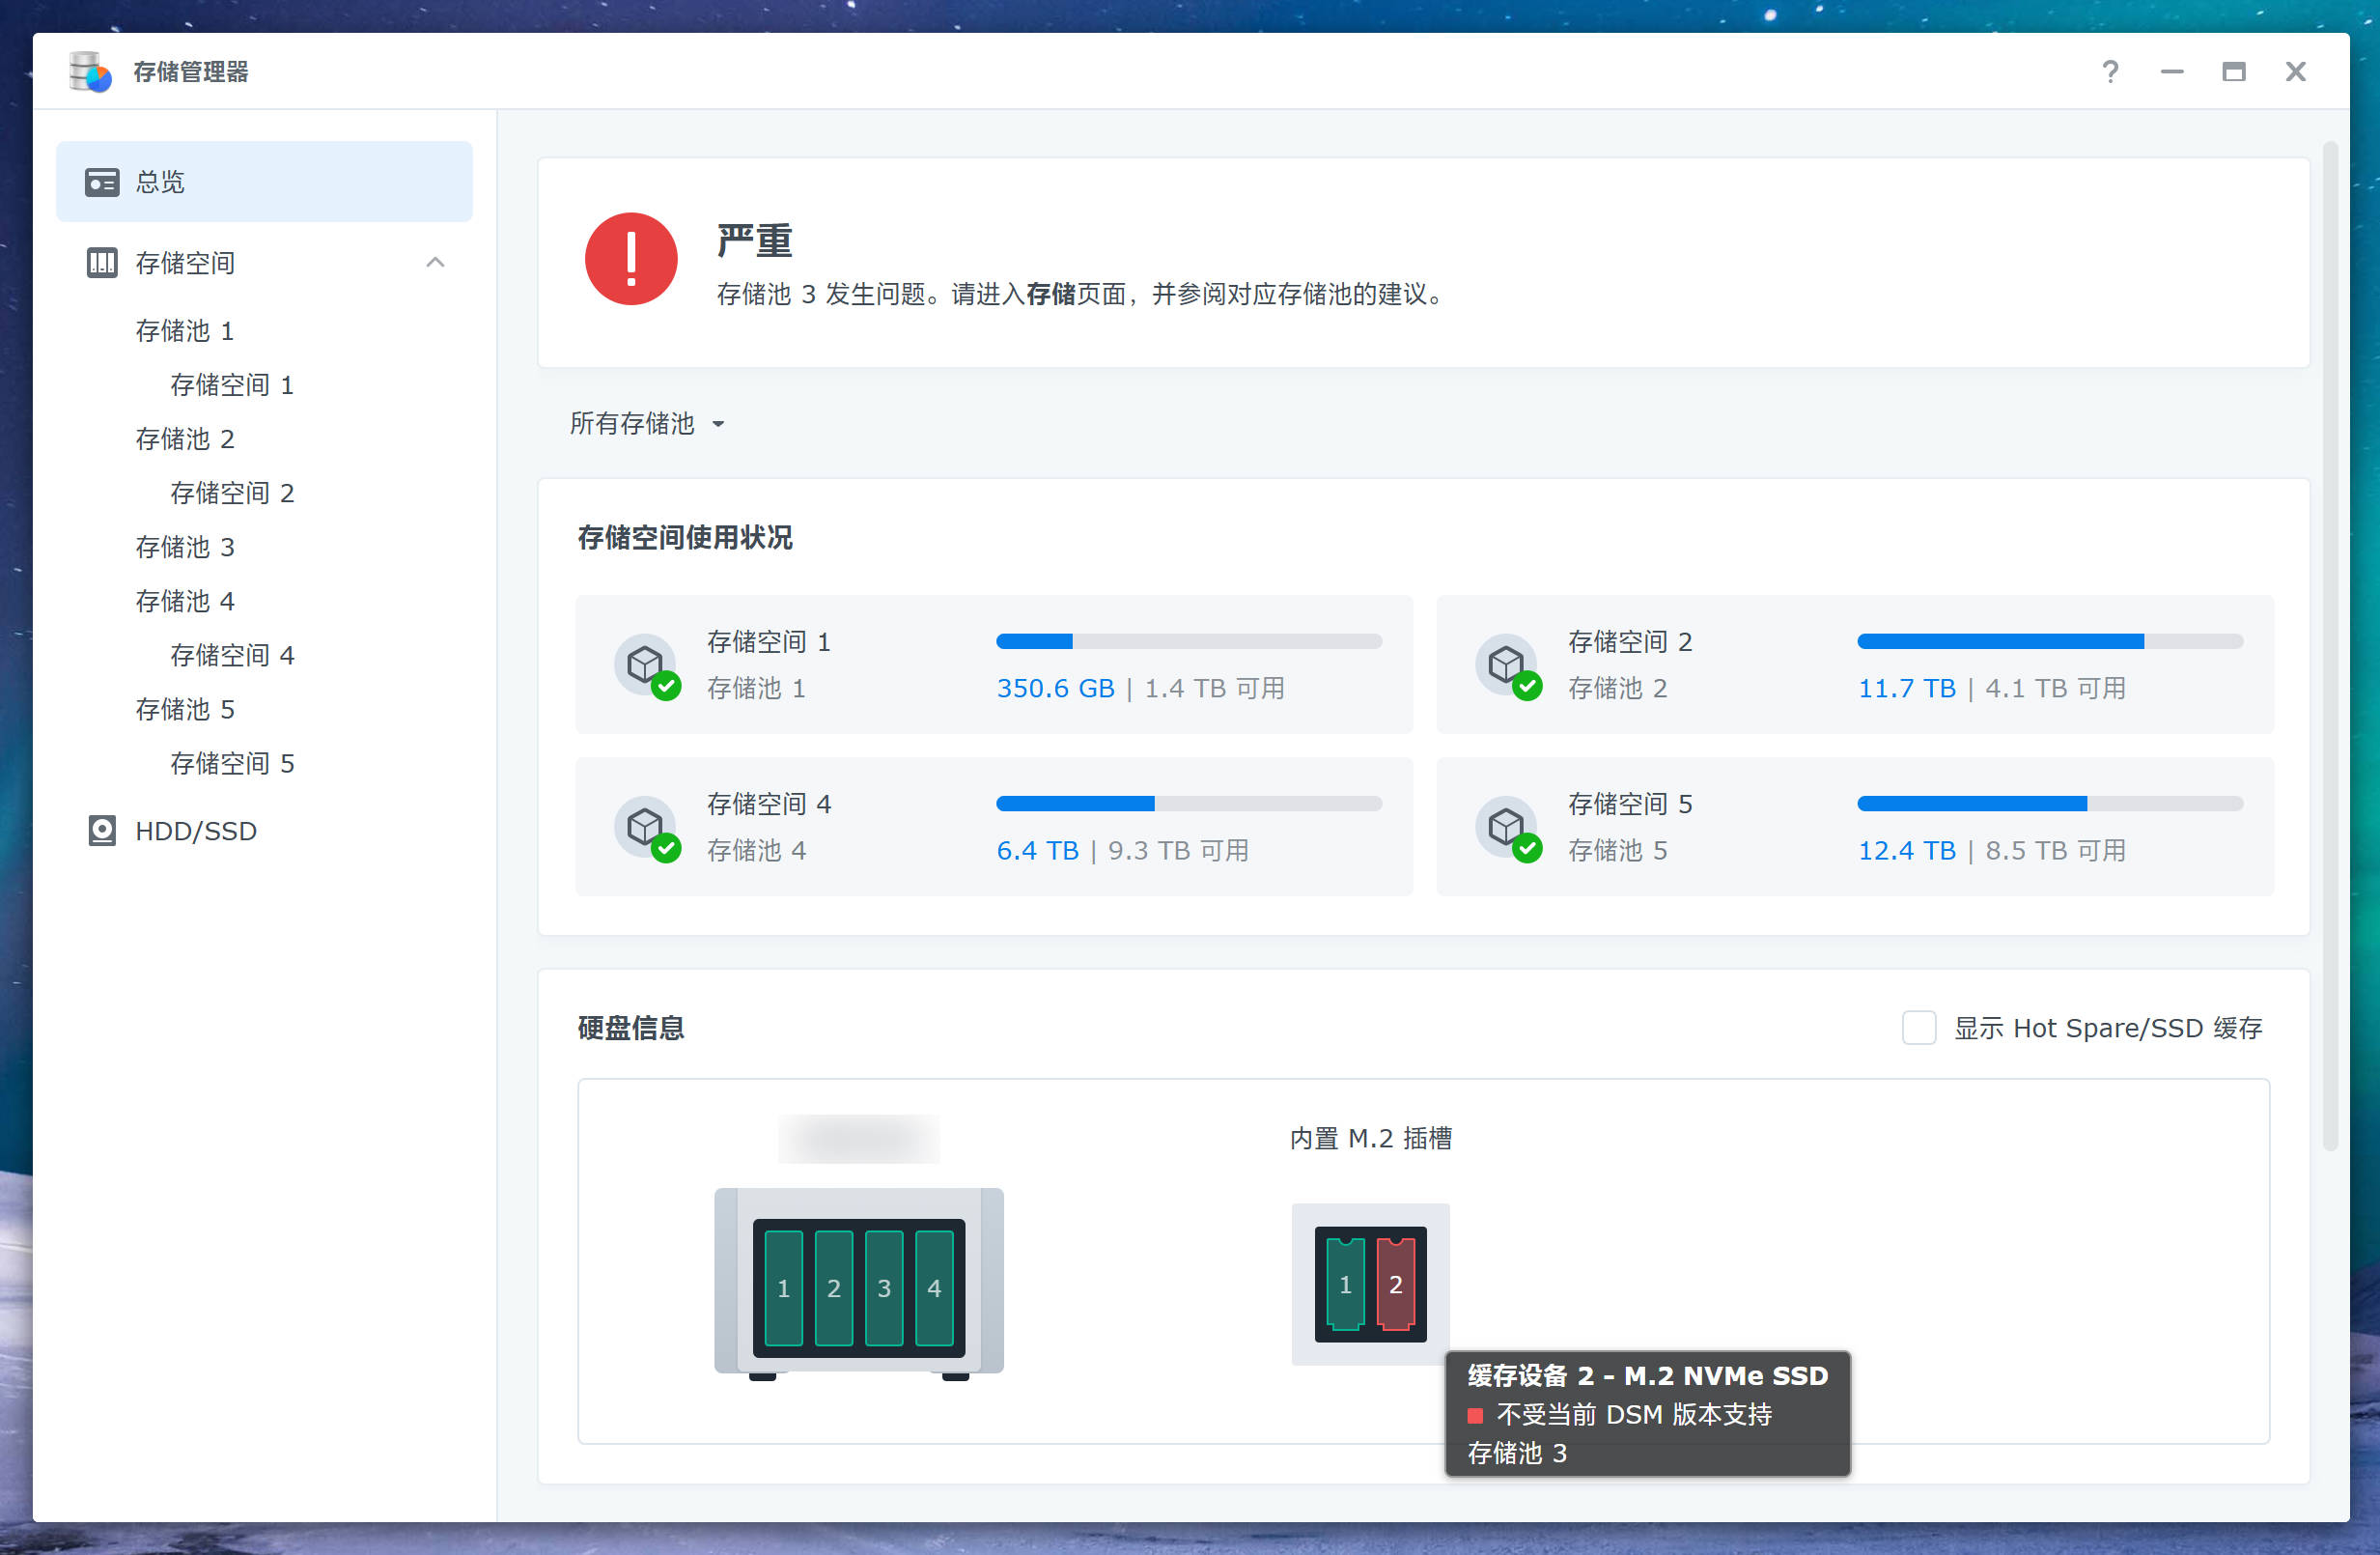This screenshot has height=1555, width=2380.
Task: Click the 存储空间 2 usage progress bar
Action: [x=2049, y=641]
